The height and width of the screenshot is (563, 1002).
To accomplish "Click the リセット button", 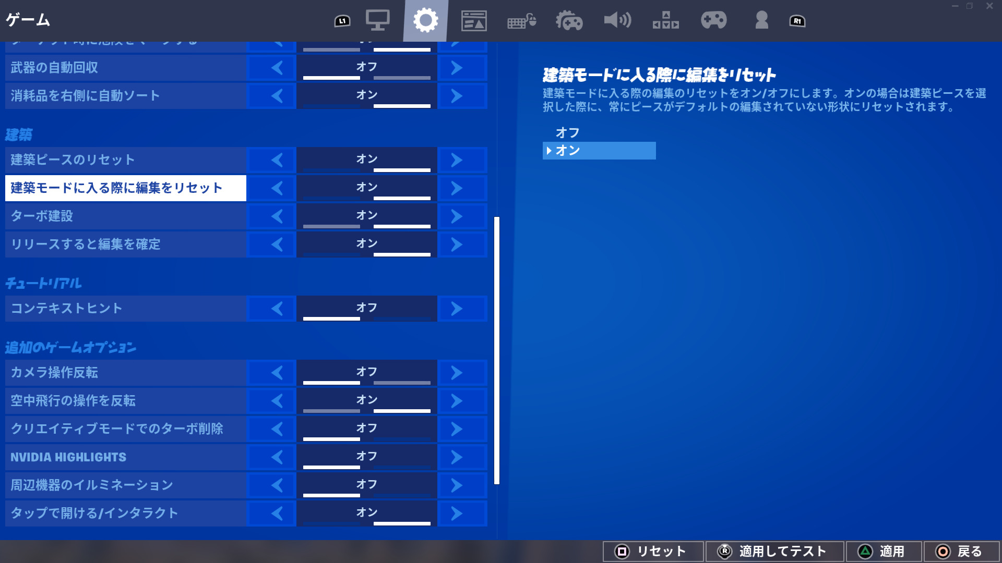I will pos(653,552).
